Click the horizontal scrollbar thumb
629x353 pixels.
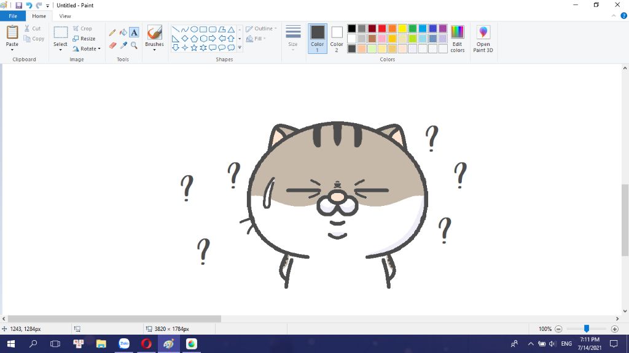[x=114, y=319]
